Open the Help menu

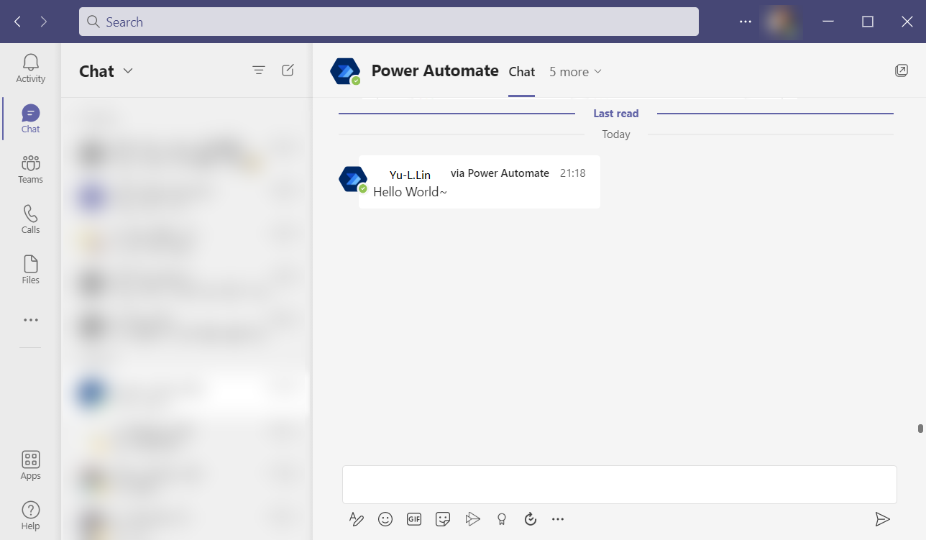[30, 516]
